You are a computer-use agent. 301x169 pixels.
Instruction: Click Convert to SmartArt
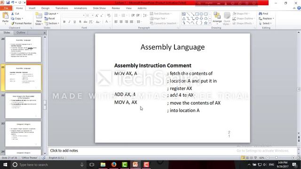pos(164,23)
